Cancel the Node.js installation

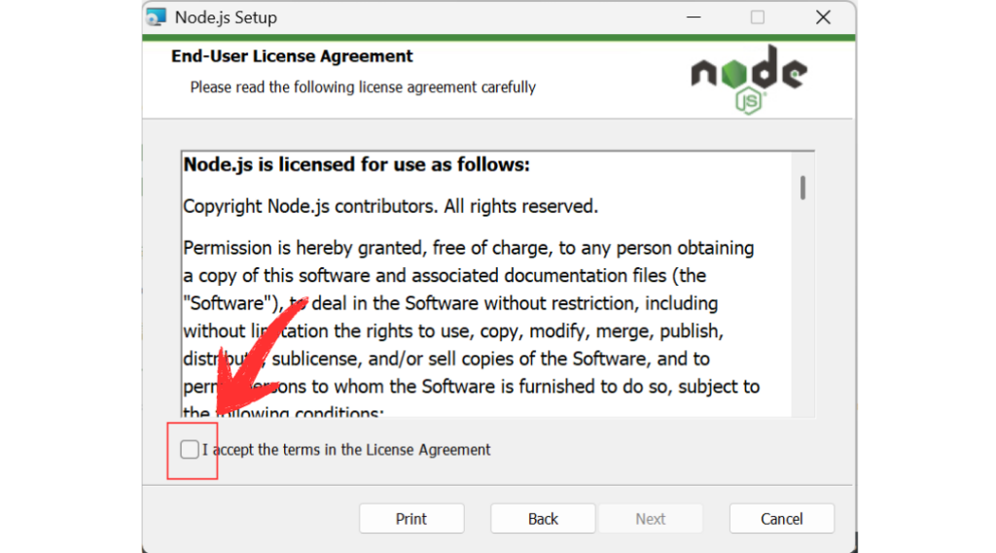(781, 519)
